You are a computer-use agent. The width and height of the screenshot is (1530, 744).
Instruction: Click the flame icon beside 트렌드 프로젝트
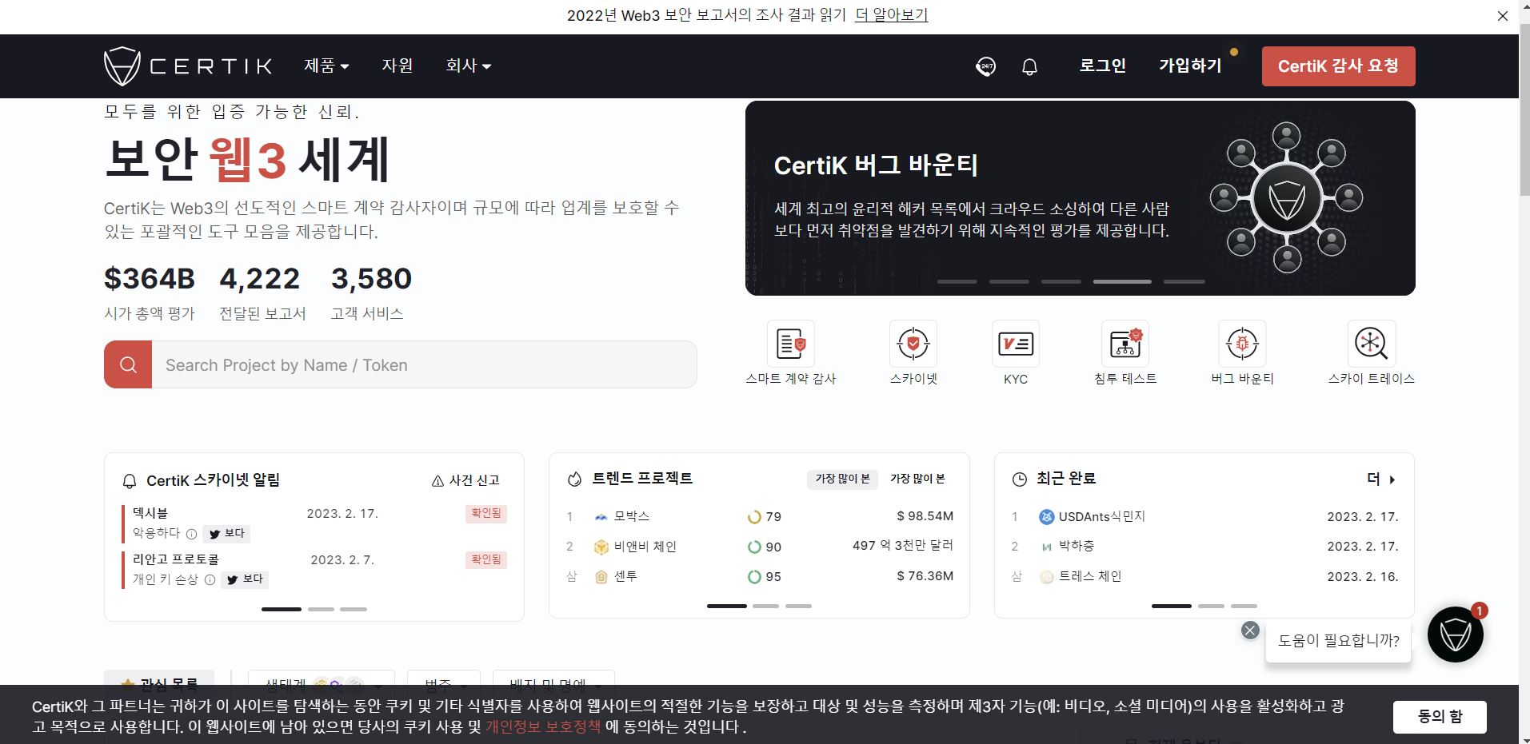click(574, 479)
